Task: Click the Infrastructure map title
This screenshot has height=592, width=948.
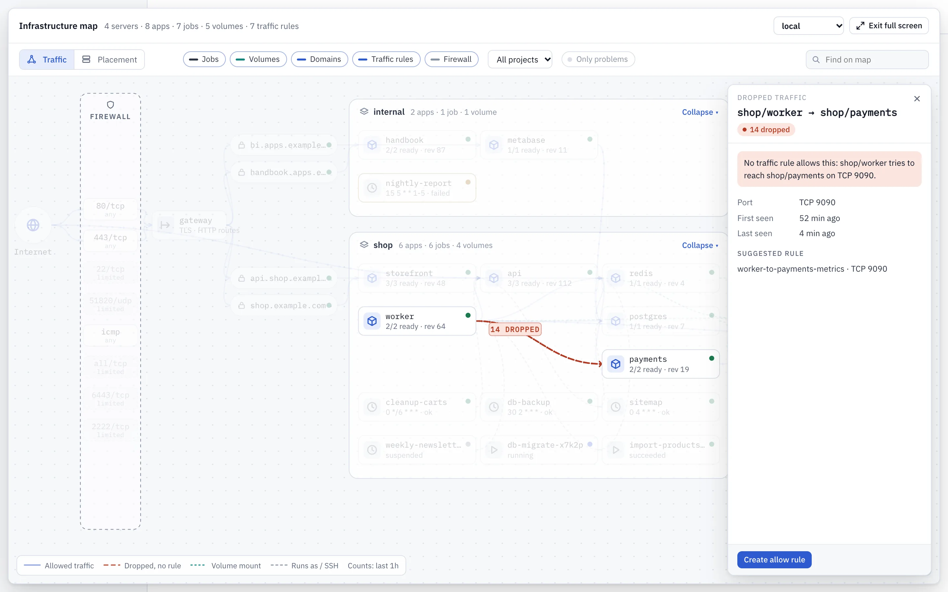Action: [58, 26]
